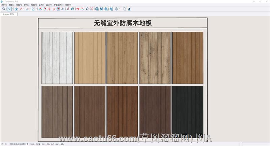Click the circled person account icon
The height and width of the screenshot is (146, 270).
coord(116,9)
